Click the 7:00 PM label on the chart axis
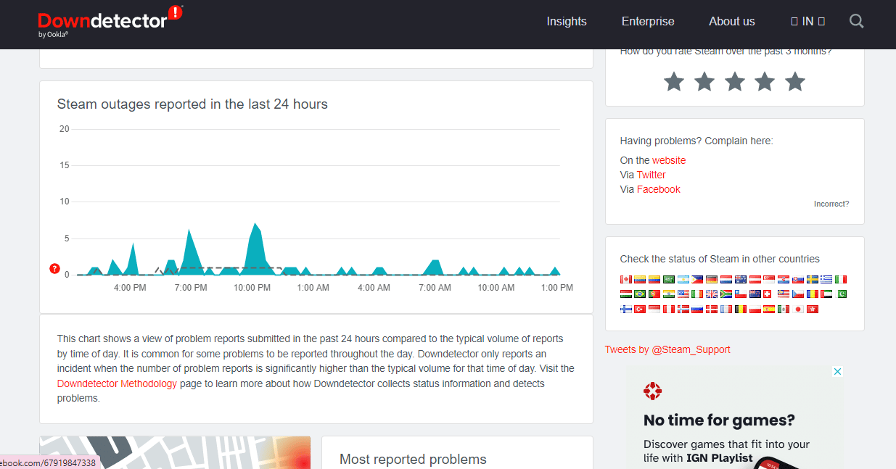Viewport: 896px width, 469px height. (191, 288)
